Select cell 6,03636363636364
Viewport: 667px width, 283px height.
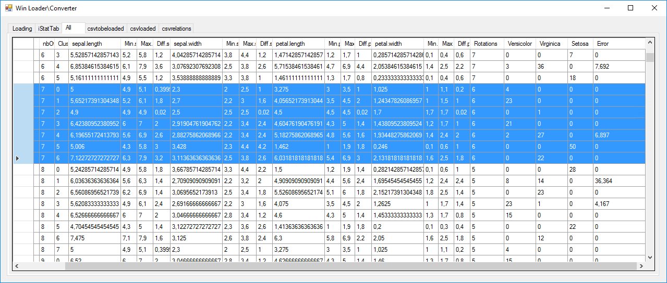click(x=95, y=181)
